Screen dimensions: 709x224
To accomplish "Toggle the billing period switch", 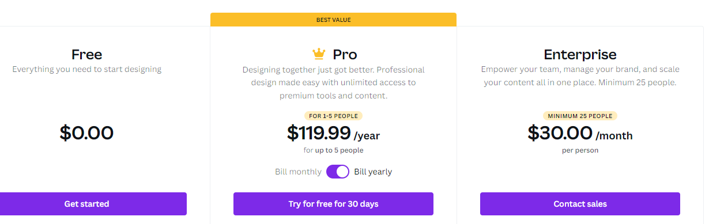I will [x=338, y=172].
